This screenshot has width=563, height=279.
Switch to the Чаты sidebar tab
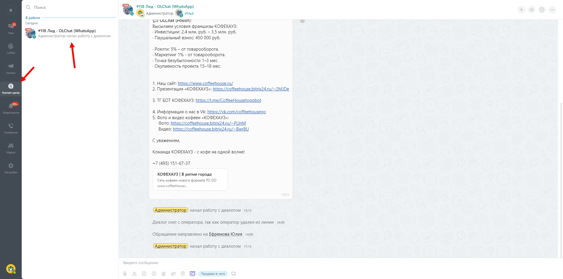[11, 28]
